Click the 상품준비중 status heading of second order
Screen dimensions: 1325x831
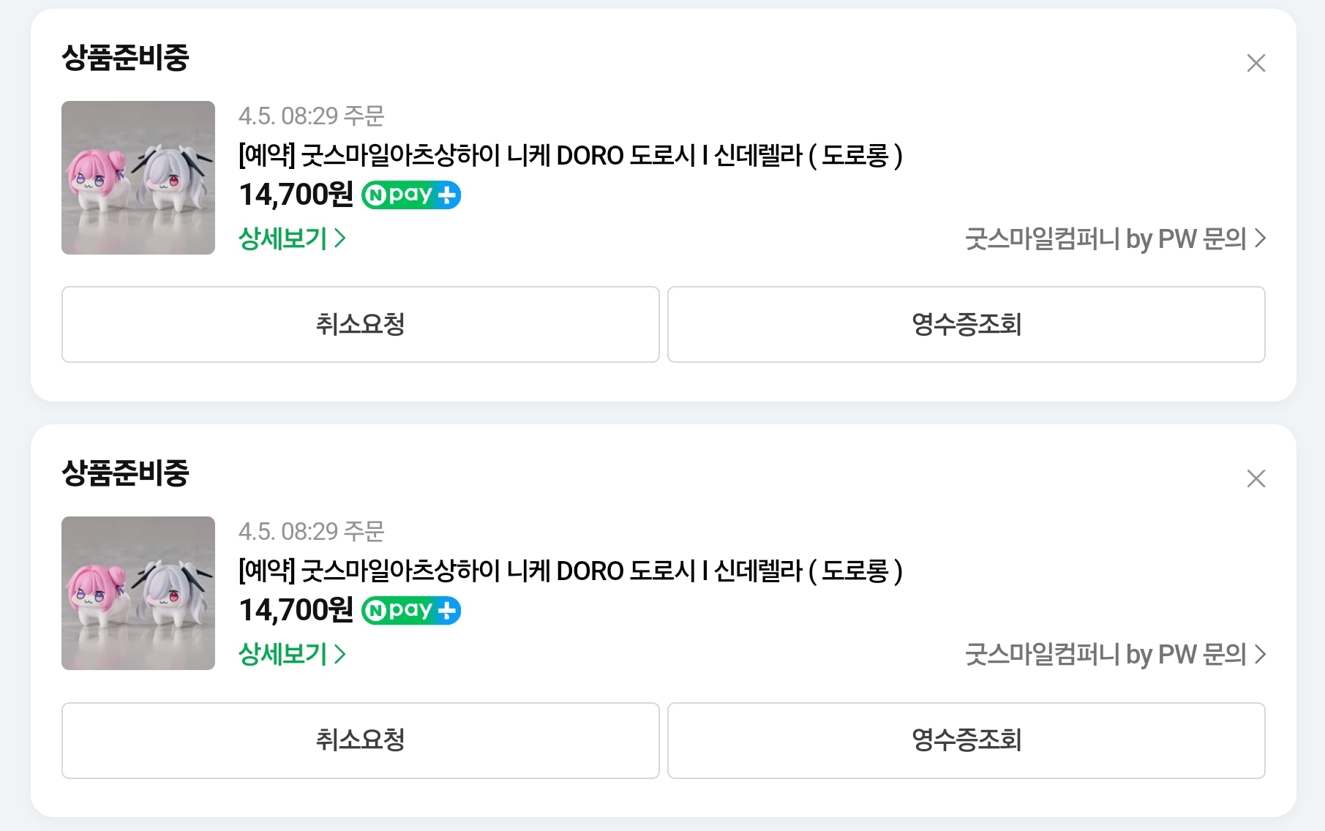pos(125,473)
